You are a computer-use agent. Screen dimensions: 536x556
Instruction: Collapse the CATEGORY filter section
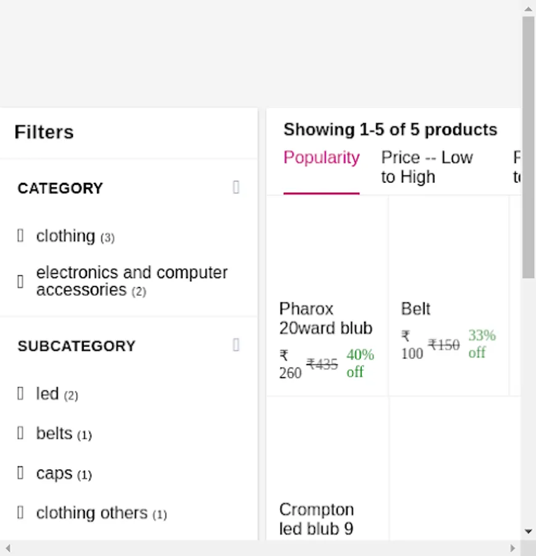pyautogui.click(x=236, y=187)
